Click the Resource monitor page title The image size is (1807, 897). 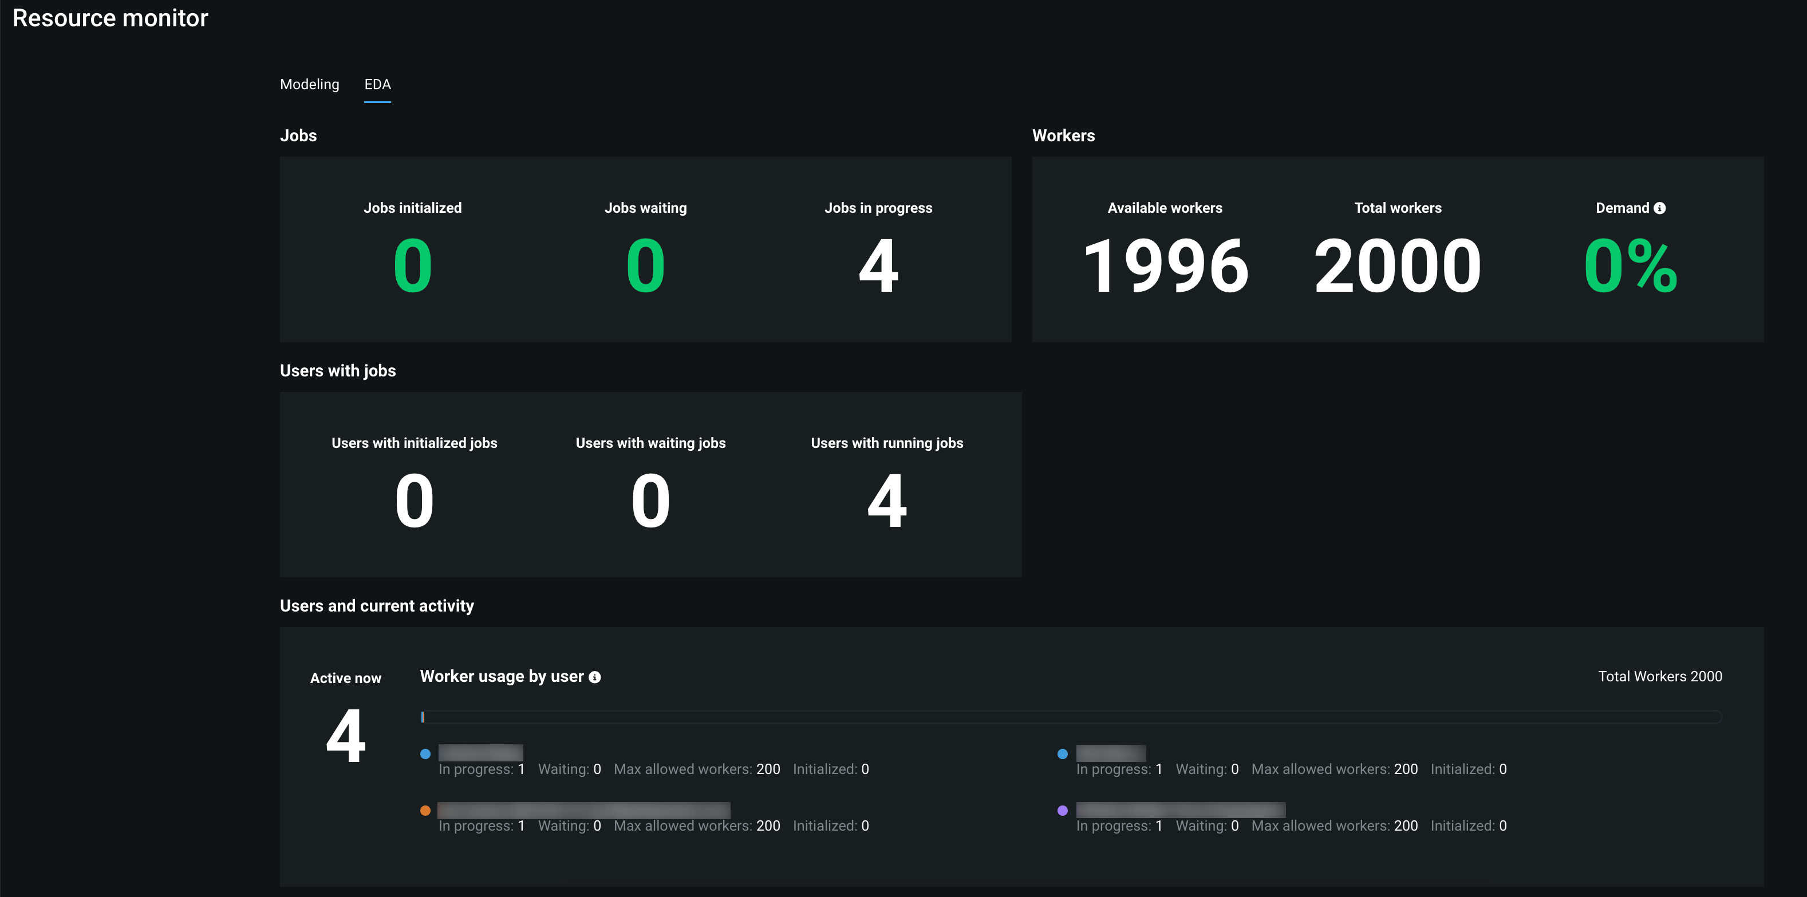click(x=110, y=18)
